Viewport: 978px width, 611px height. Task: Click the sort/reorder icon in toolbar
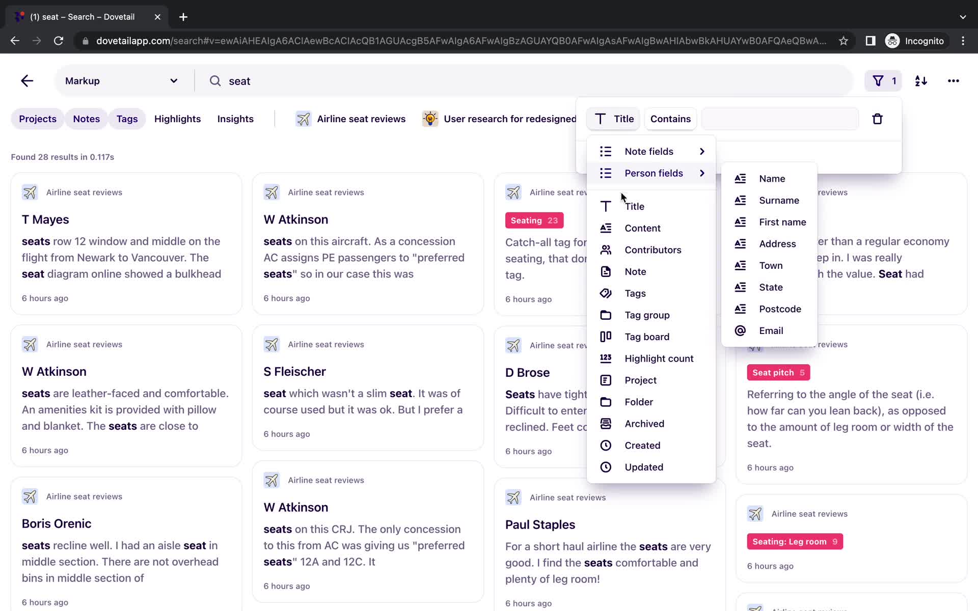(x=921, y=80)
